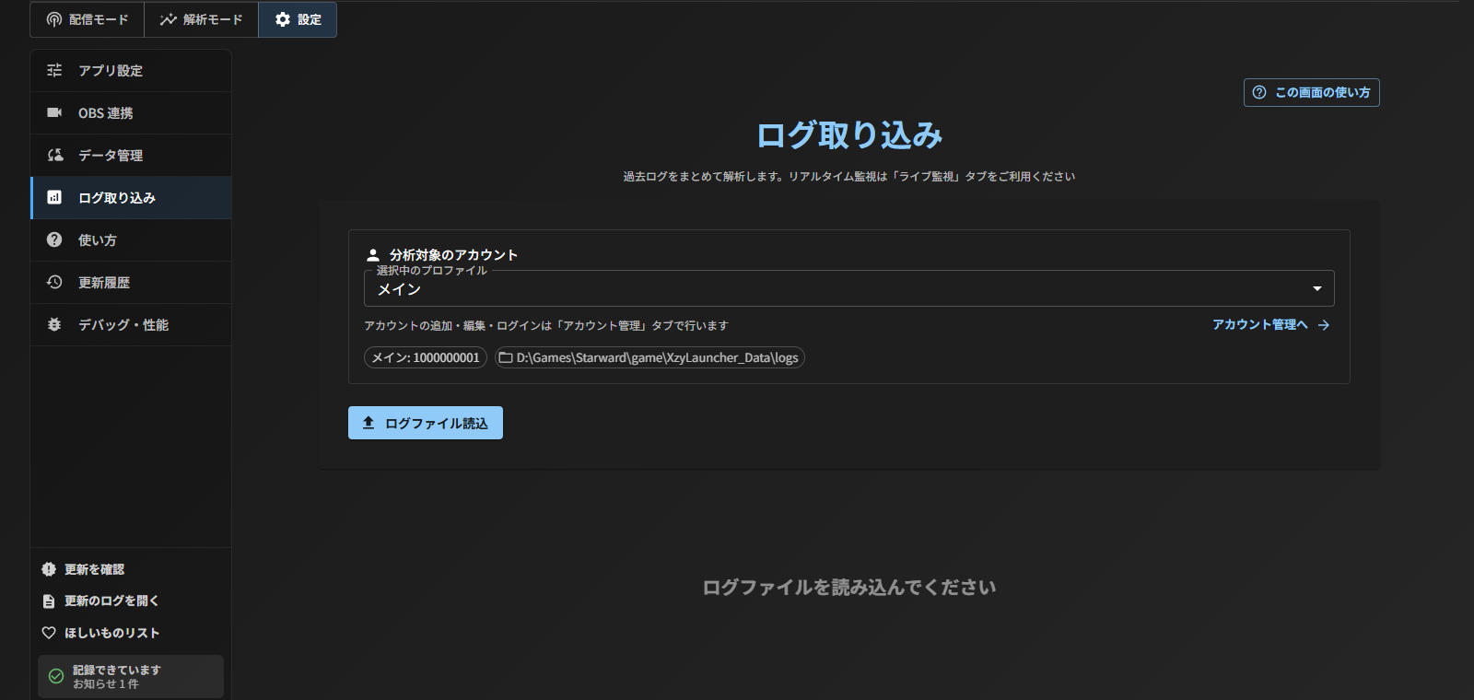
Task: Click the folder icon in the logs path chip
Action: pos(506,357)
